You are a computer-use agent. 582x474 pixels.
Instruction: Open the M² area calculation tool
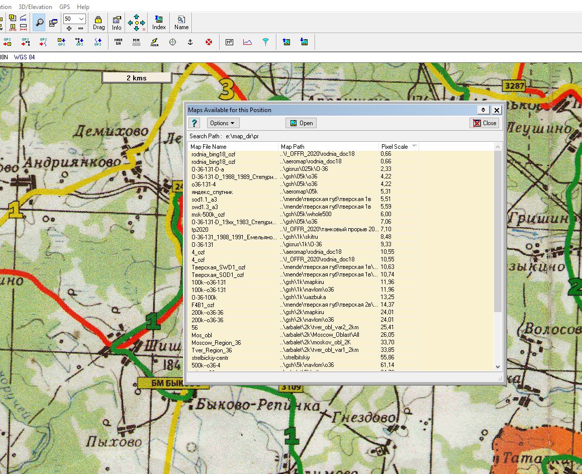229,42
